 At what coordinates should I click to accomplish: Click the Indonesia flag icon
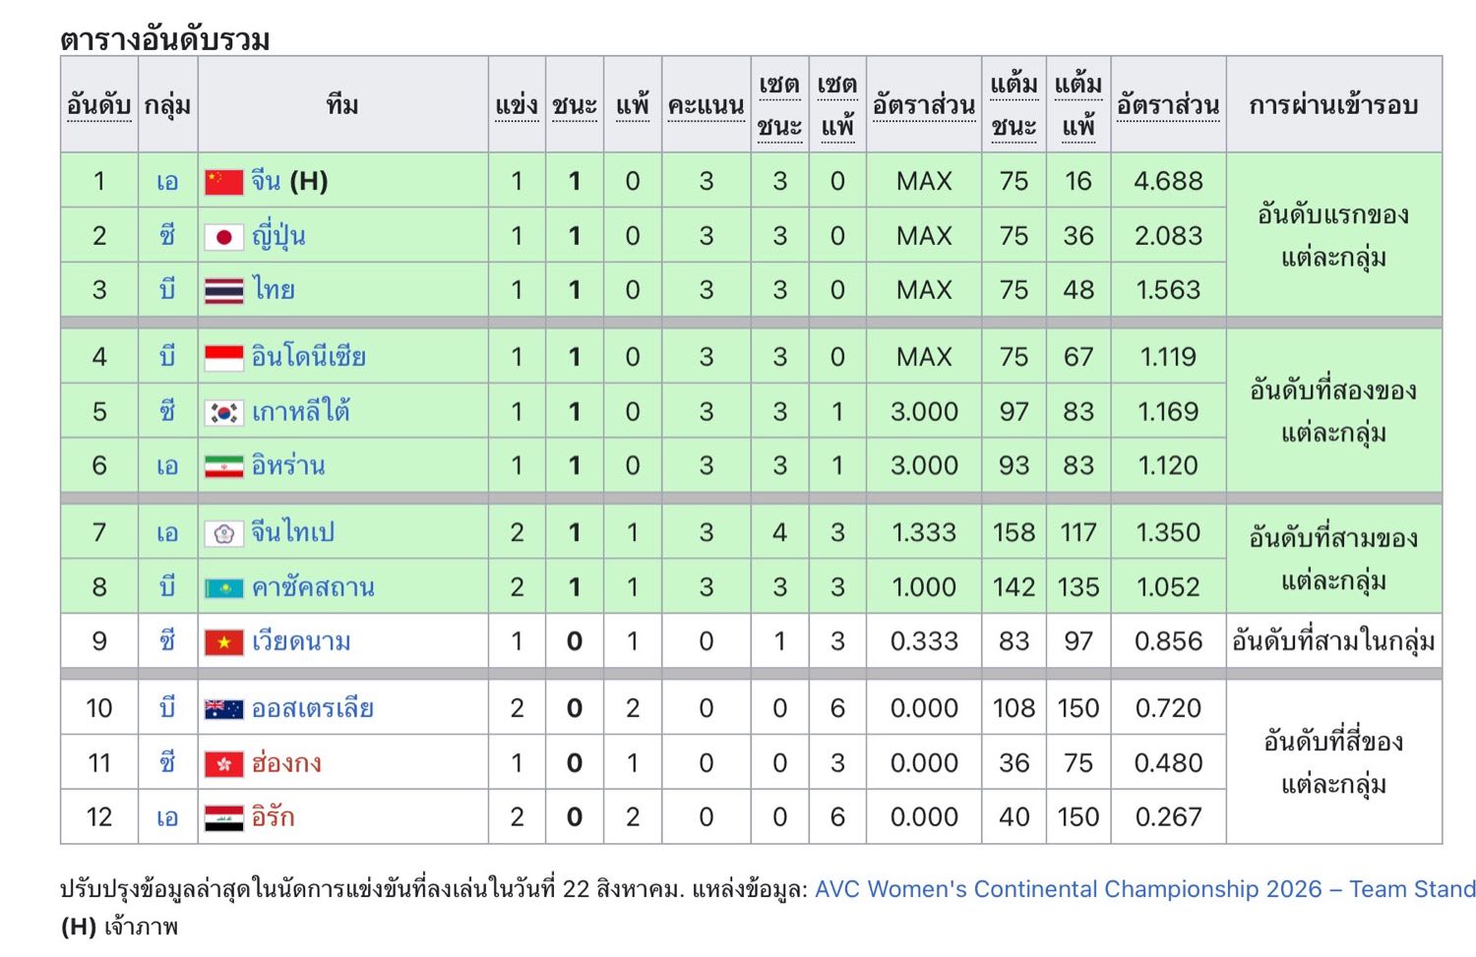pyautogui.click(x=223, y=358)
